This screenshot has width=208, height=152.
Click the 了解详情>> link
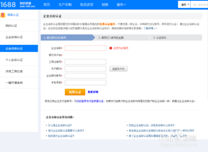150,28
